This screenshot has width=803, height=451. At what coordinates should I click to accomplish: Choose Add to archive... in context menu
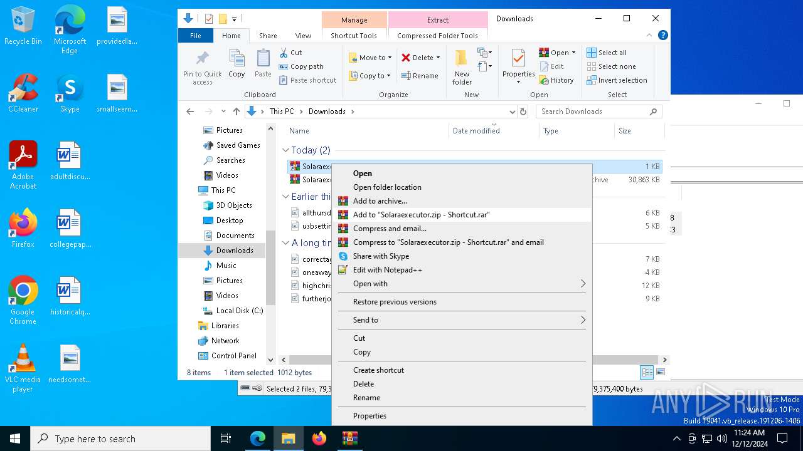[462, 201]
